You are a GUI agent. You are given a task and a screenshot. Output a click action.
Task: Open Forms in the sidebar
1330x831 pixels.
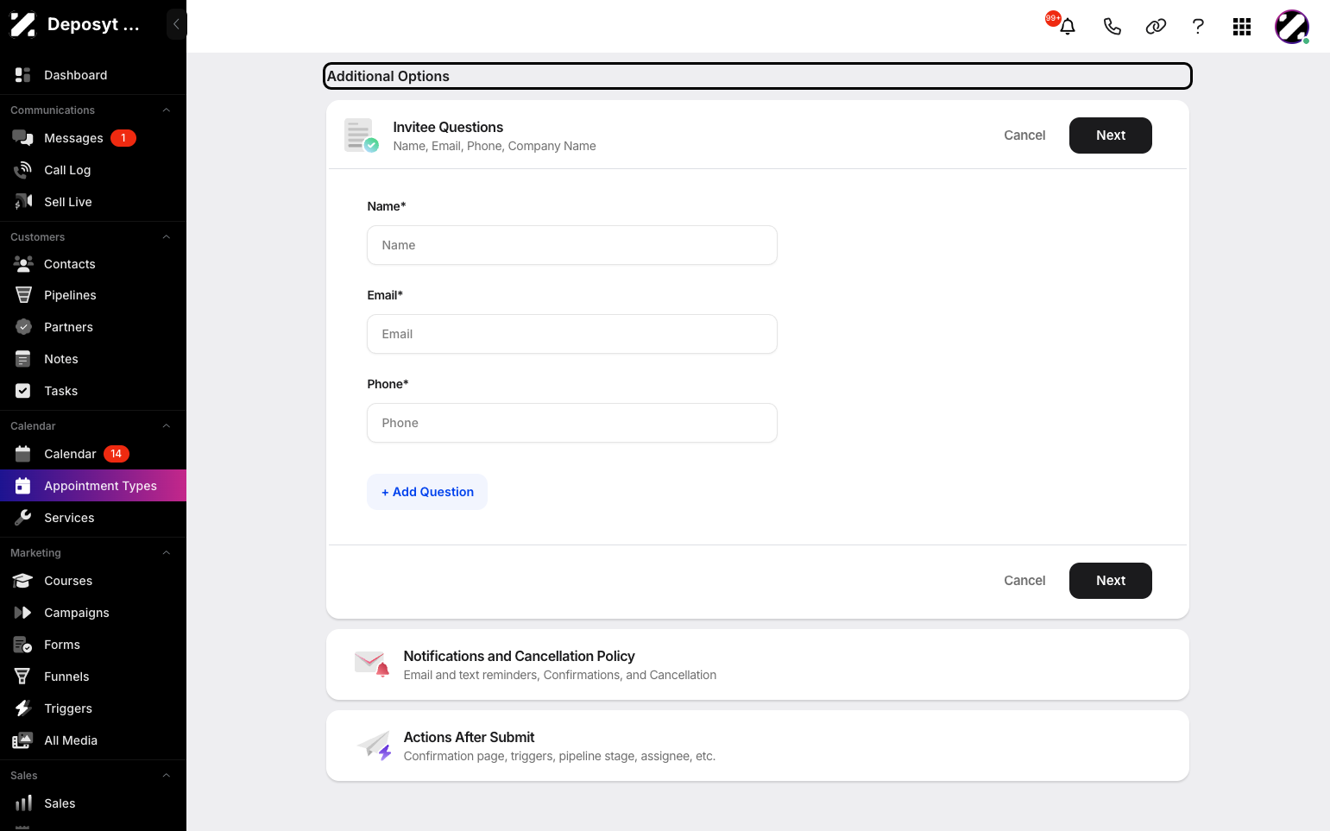(93, 645)
